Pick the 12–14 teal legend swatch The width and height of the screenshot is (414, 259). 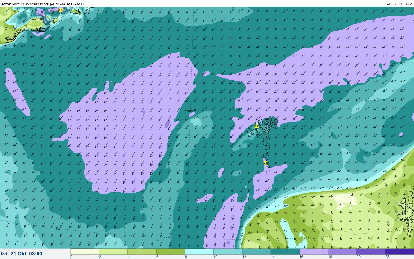(256, 252)
